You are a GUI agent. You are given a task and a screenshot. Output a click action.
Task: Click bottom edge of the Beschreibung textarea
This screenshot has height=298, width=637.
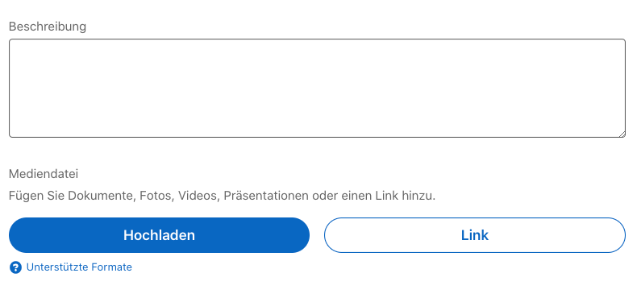pyautogui.click(x=317, y=137)
